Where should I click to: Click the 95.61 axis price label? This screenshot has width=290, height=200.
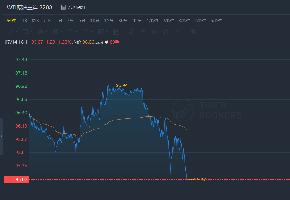click(x=21, y=153)
